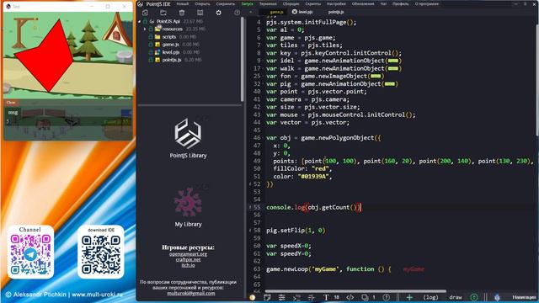This screenshot has height=303, width=539.
Task: Open the Открыть menu
Action: point(202,3)
